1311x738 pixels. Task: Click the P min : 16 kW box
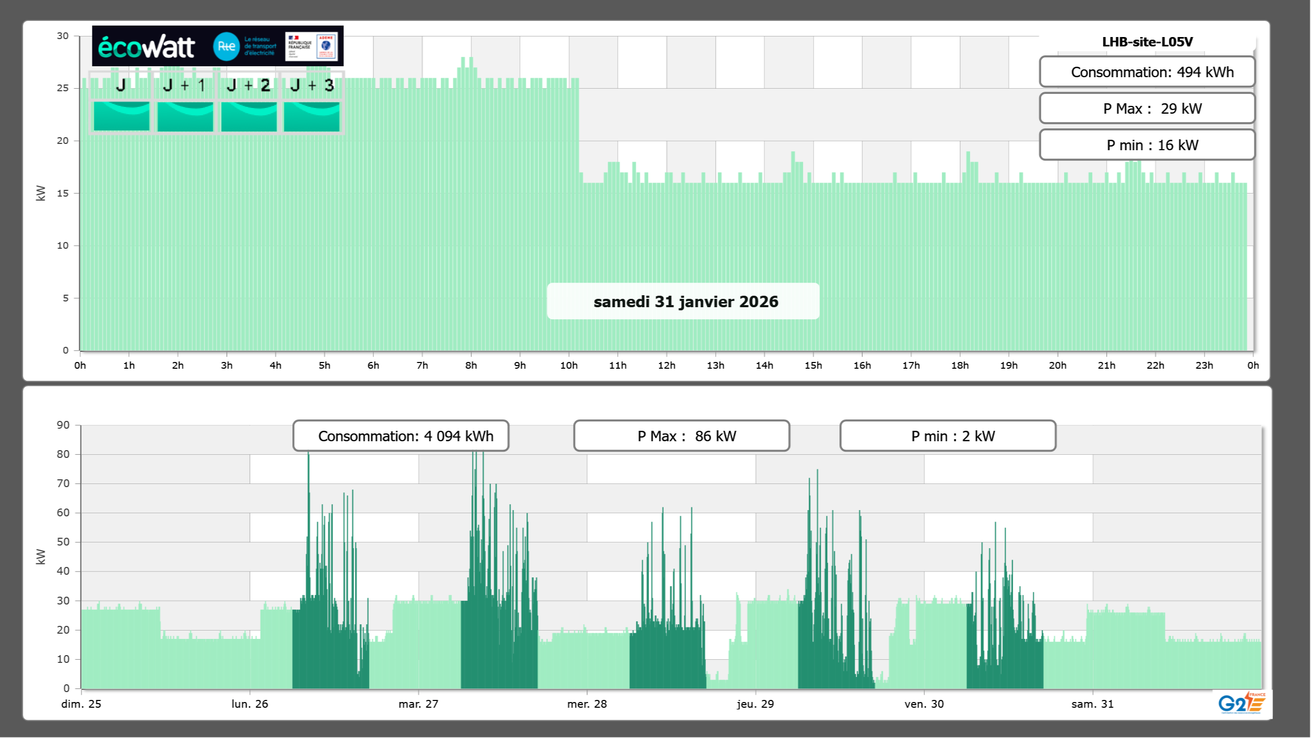(1147, 145)
